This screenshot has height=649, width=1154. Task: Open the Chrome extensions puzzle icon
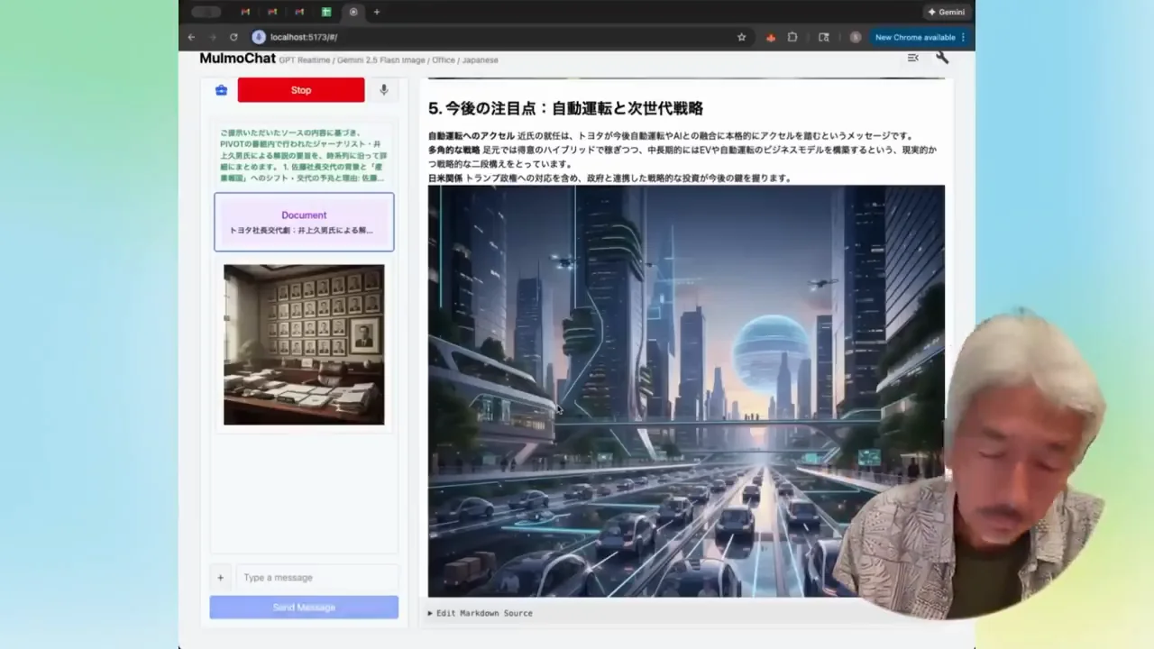pyautogui.click(x=792, y=37)
